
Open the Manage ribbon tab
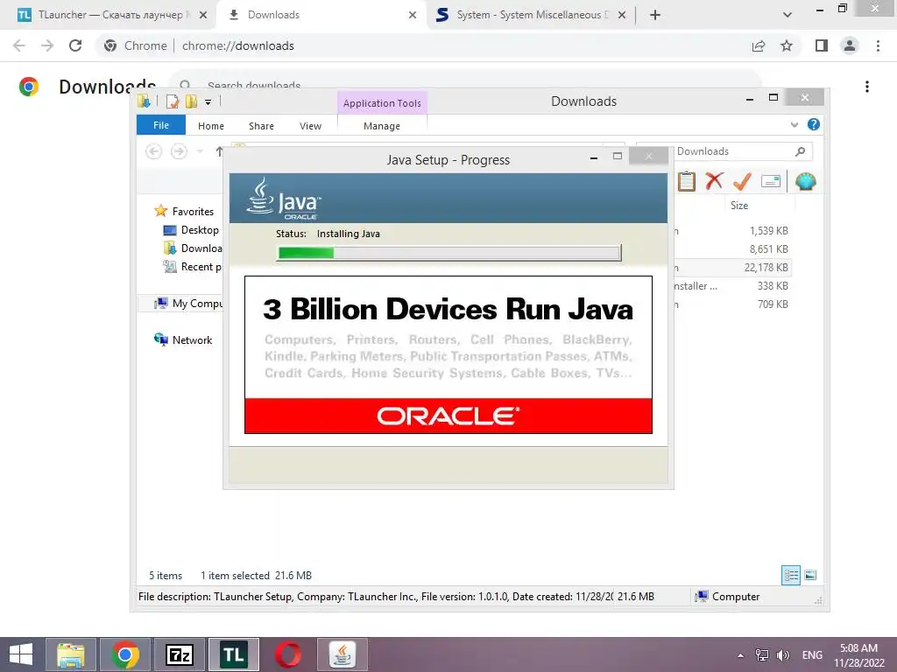(382, 126)
